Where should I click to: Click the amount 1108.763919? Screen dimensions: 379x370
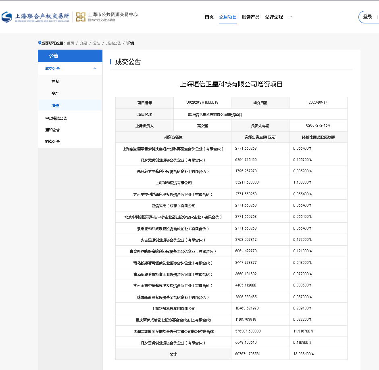tap(246, 320)
